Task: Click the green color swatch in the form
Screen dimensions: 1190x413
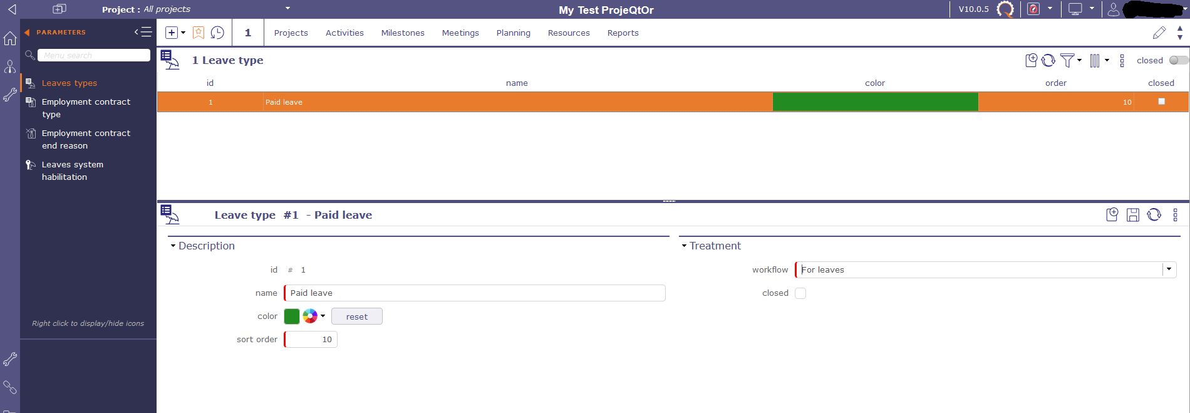Action: coord(292,316)
